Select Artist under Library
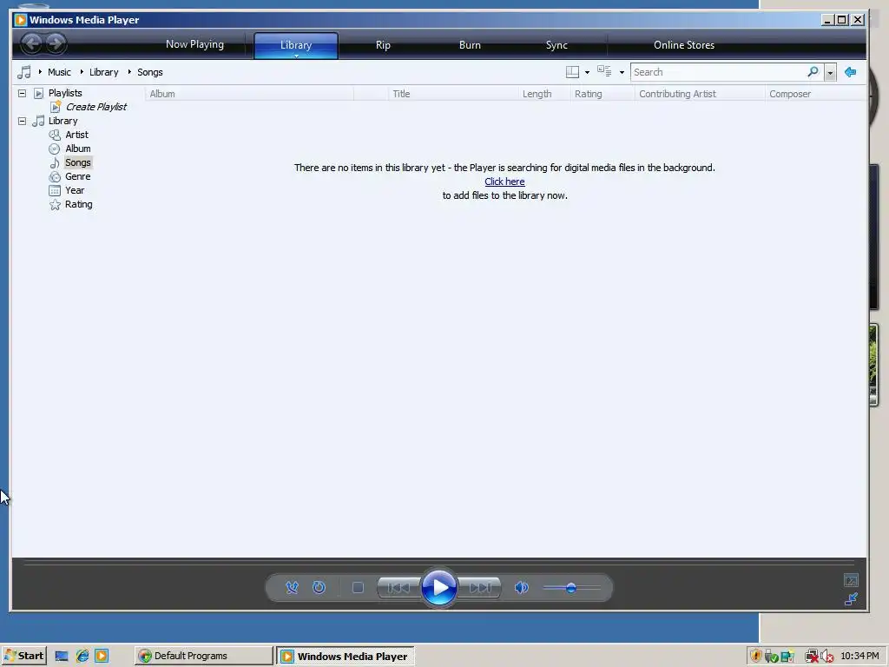 click(76, 135)
